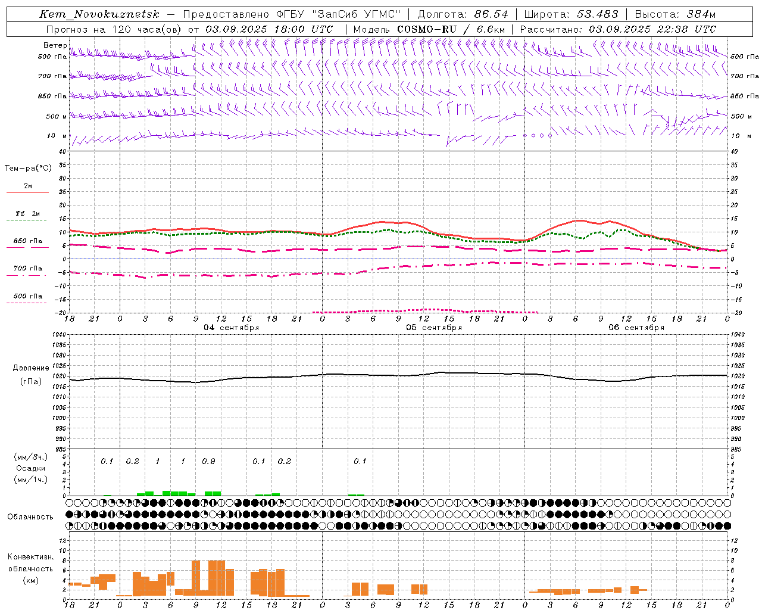The image size is (762, 610).
Task: Click the (км) unit label under облачность
Action: (30, 580)
